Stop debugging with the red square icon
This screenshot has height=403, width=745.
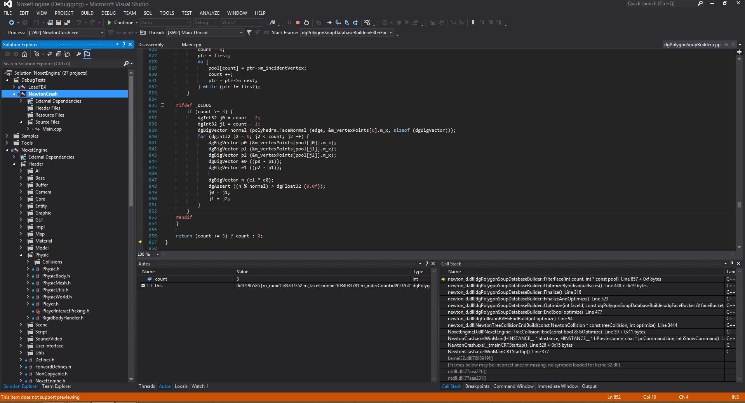pos(298,23)
